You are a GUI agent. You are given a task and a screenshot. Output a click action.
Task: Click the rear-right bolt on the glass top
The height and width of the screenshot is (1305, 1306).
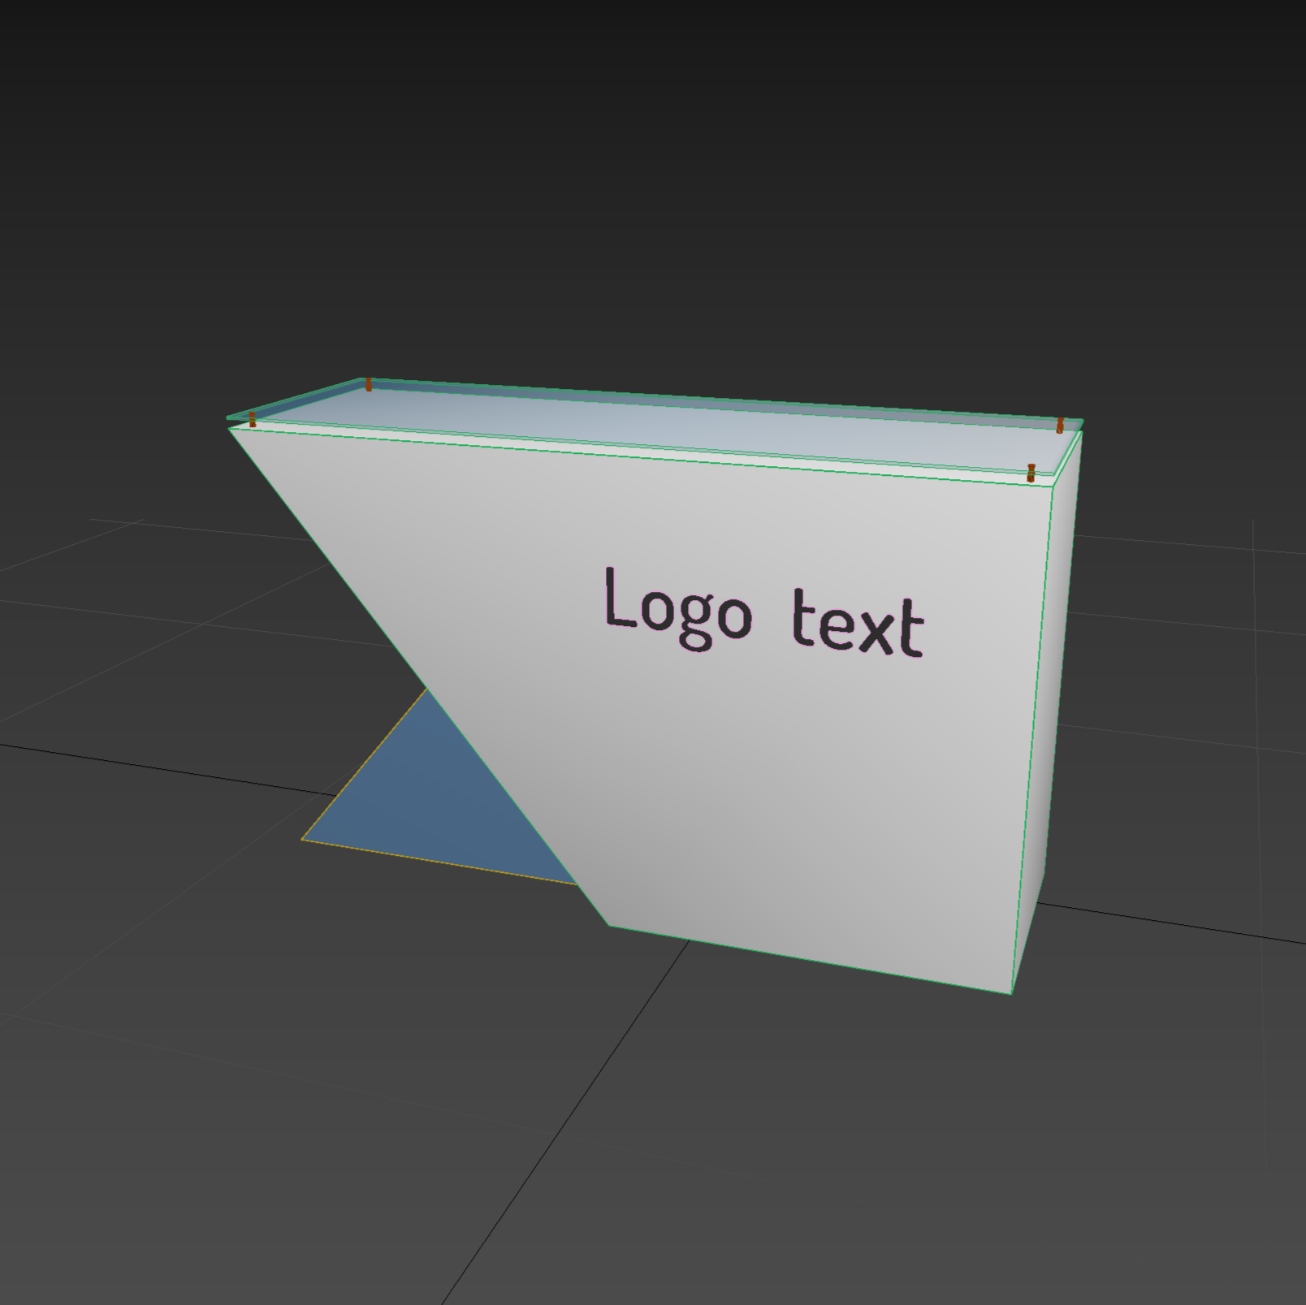pyautogui.click(x=1060, y=426)
